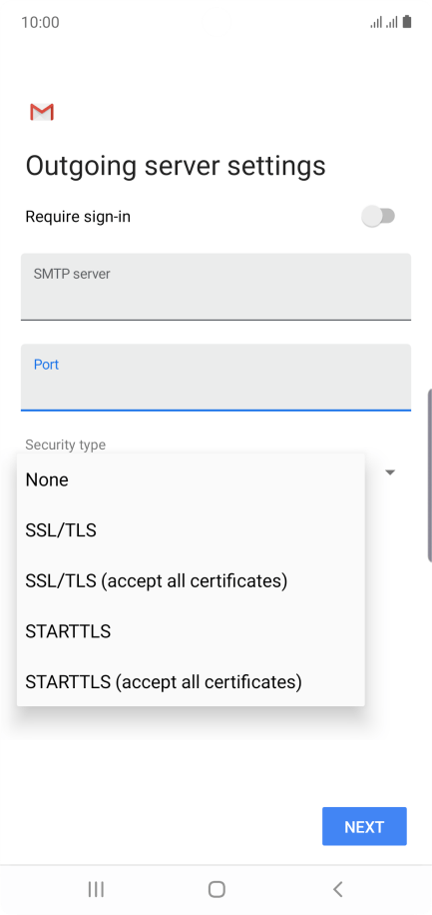
Task: Tap the Gmail logo icon
Action: coord(42,112)
